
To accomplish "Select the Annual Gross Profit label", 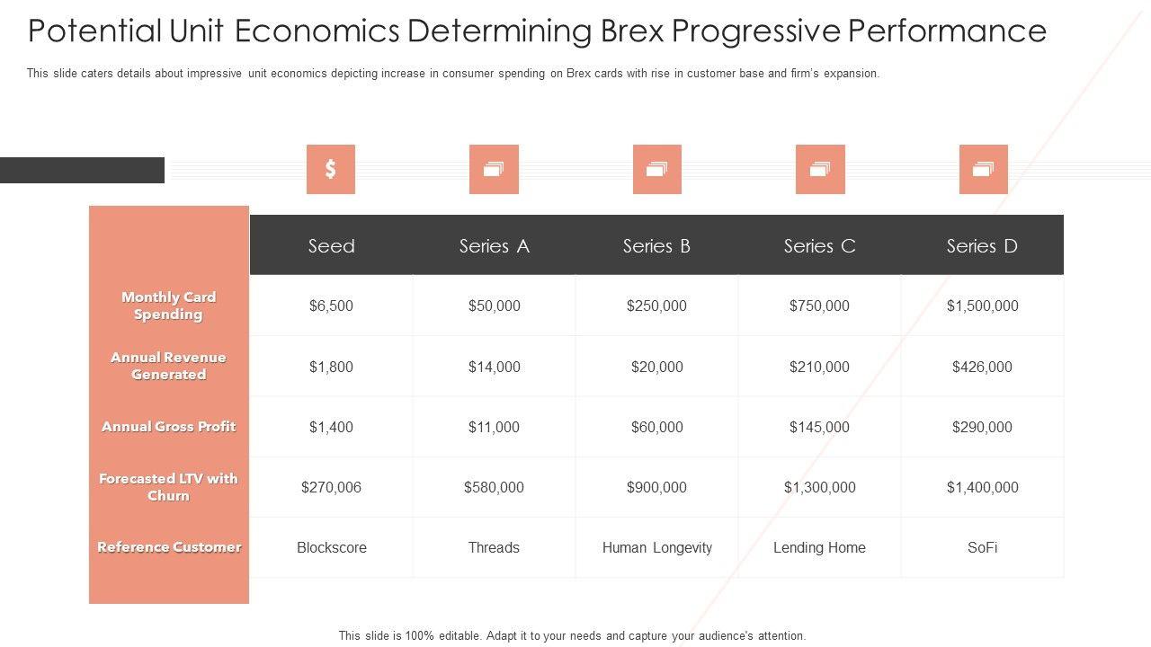I will [169, 427].
